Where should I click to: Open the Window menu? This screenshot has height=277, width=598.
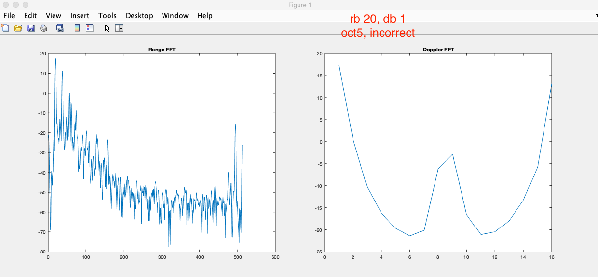click(175, 15)
